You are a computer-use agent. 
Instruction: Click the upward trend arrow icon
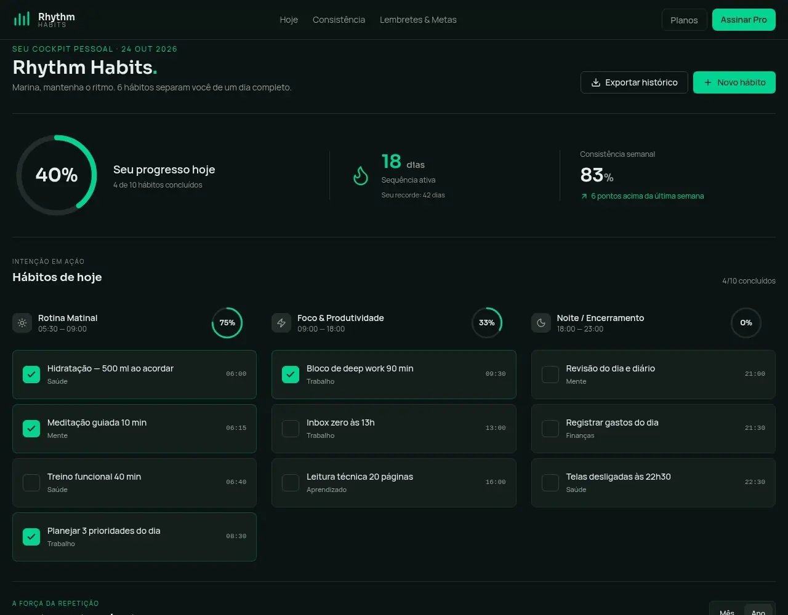[584, 196]
